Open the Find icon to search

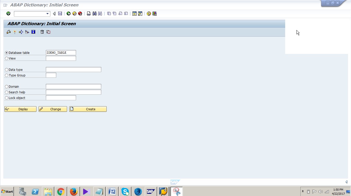(x=94, y=14)
